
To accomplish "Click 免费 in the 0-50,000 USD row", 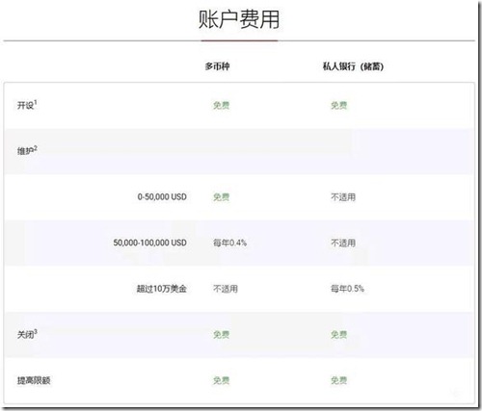I will click(x=222, y=196).
